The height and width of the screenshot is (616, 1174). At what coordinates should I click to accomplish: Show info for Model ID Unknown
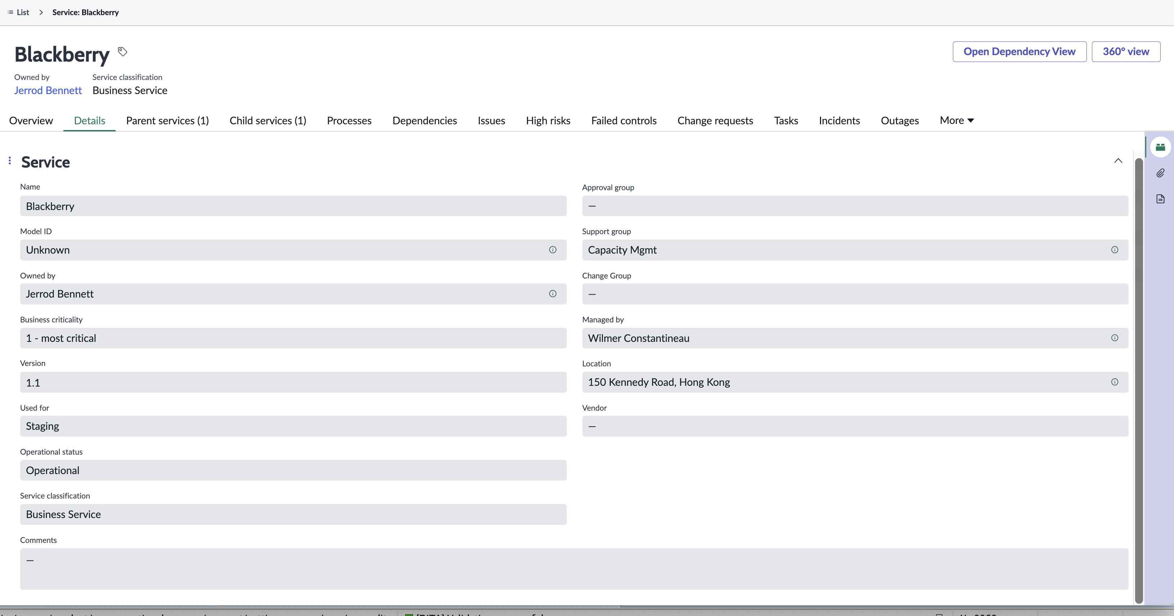coord(552,250)
